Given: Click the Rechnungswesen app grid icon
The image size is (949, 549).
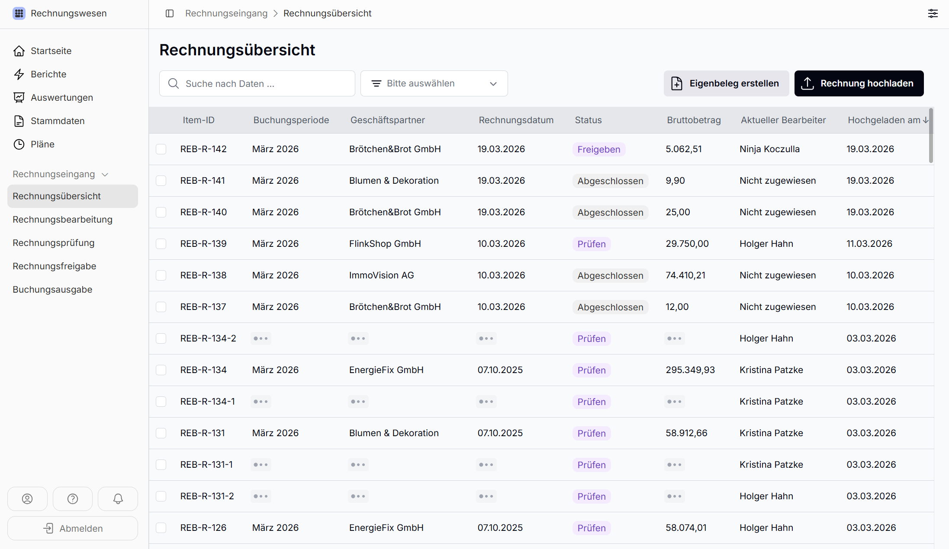Looking at the screenshot, I should (19, 13).
